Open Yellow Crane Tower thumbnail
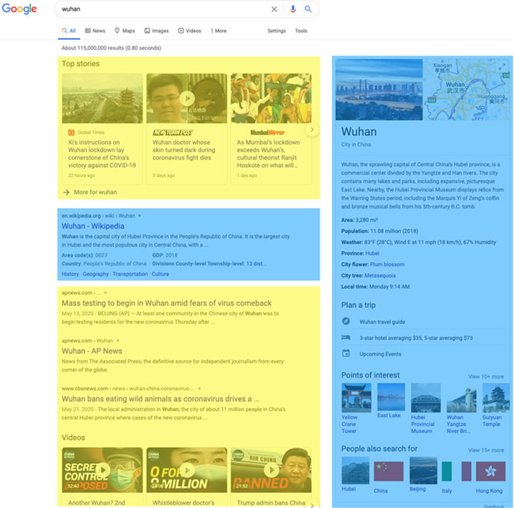This screenshot has height=508, width=514. (357, 397)
